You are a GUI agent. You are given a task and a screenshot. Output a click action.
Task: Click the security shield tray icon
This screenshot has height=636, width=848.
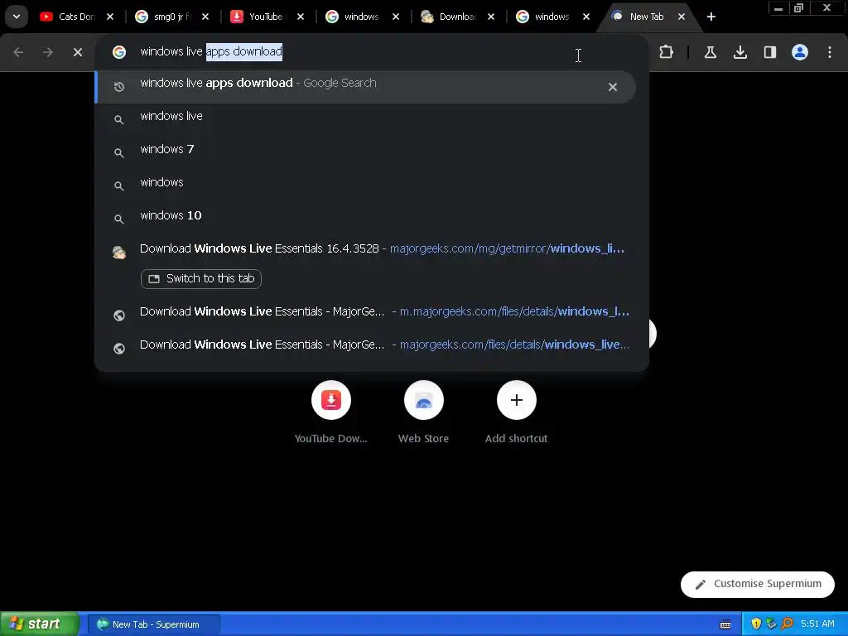click(756, 624)
